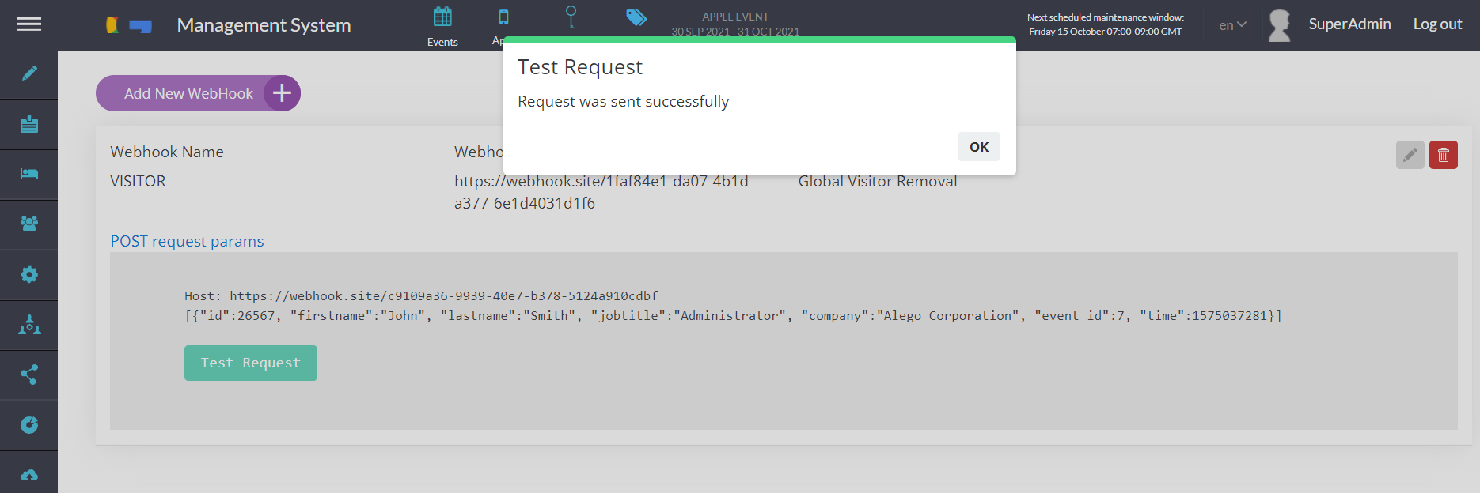Expand POST request params section
The height and width of the screenshot is (493, 1480).
pos(187,241)
